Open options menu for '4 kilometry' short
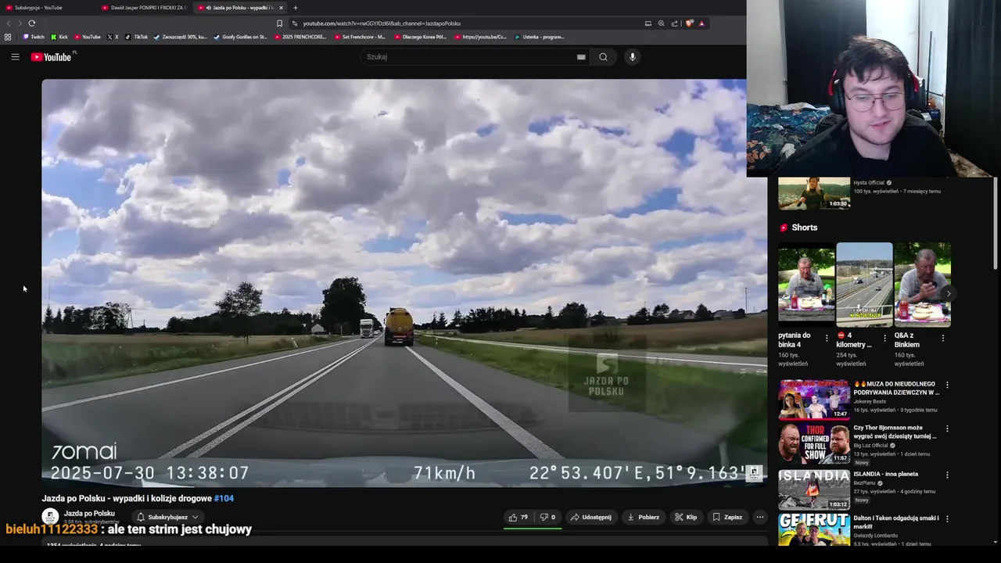 pos(884,339)
